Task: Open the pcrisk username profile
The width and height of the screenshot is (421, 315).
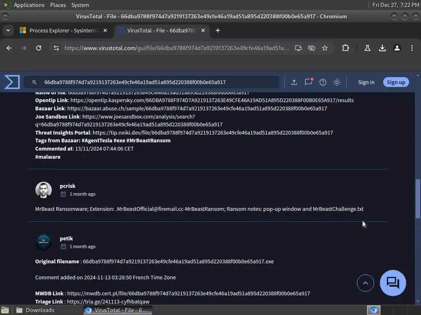Action: [x=67, y=186]
